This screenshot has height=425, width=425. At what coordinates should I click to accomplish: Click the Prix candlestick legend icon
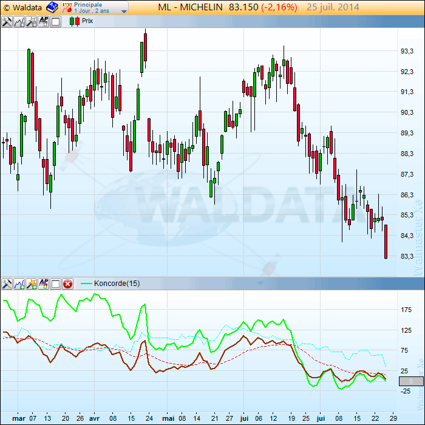tap(75, 21)
